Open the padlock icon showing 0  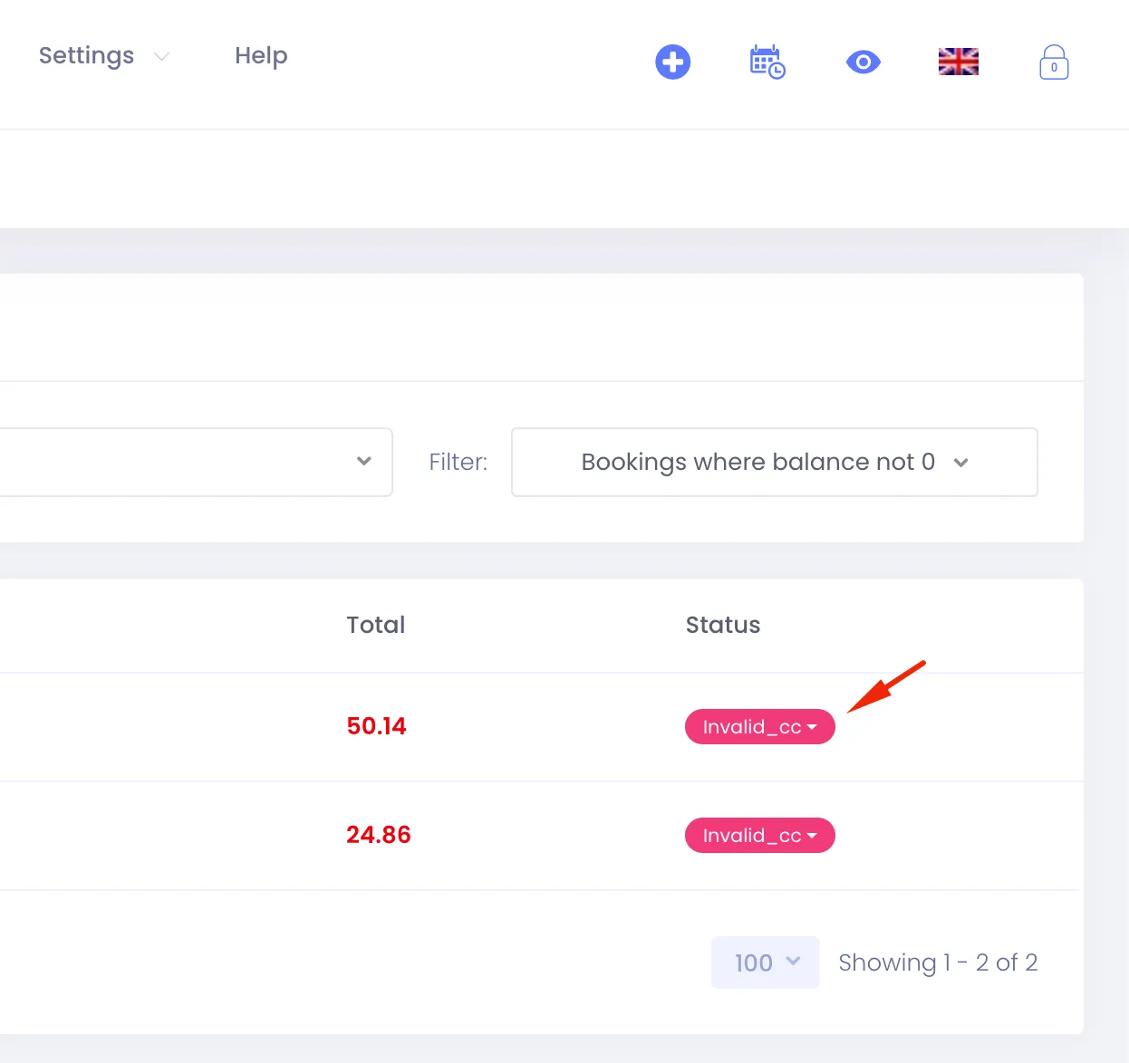(1054, 62)
